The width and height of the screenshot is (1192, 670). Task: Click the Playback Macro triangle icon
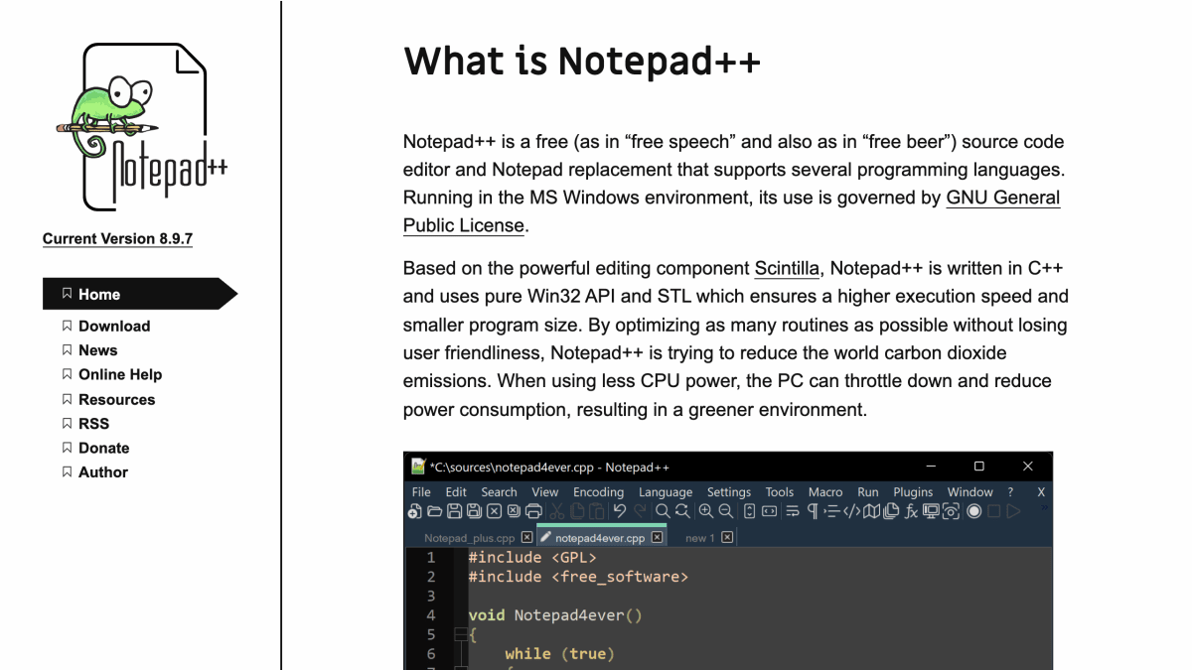(1014, 511)
